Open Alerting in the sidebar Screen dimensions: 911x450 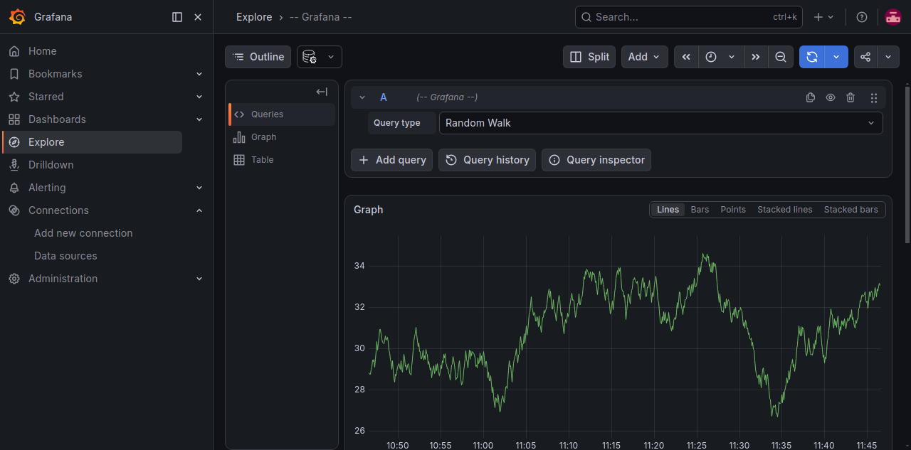(x=47, y=188)
